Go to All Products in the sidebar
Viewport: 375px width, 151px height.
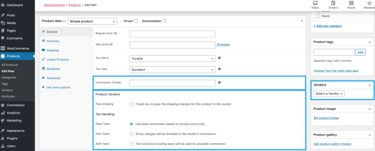click(10, 65)
